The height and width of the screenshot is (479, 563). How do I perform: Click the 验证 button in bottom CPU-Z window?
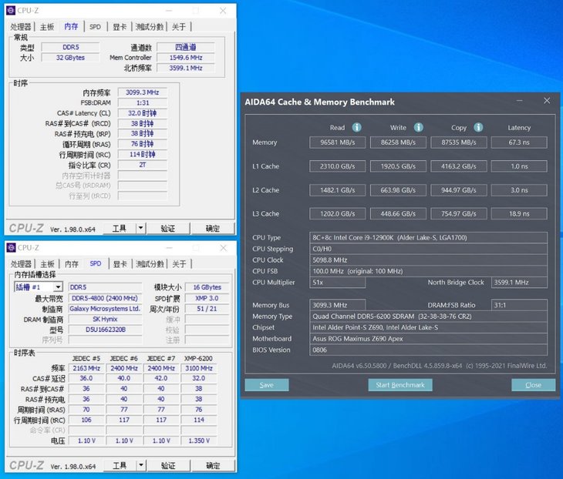(168, 466)
